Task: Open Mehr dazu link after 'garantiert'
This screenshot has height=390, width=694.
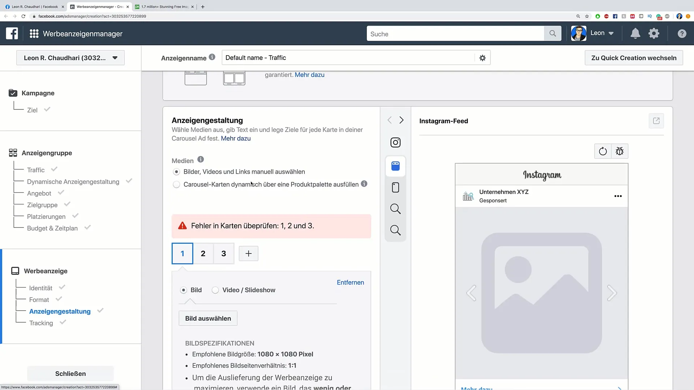Action: [309, 75]
